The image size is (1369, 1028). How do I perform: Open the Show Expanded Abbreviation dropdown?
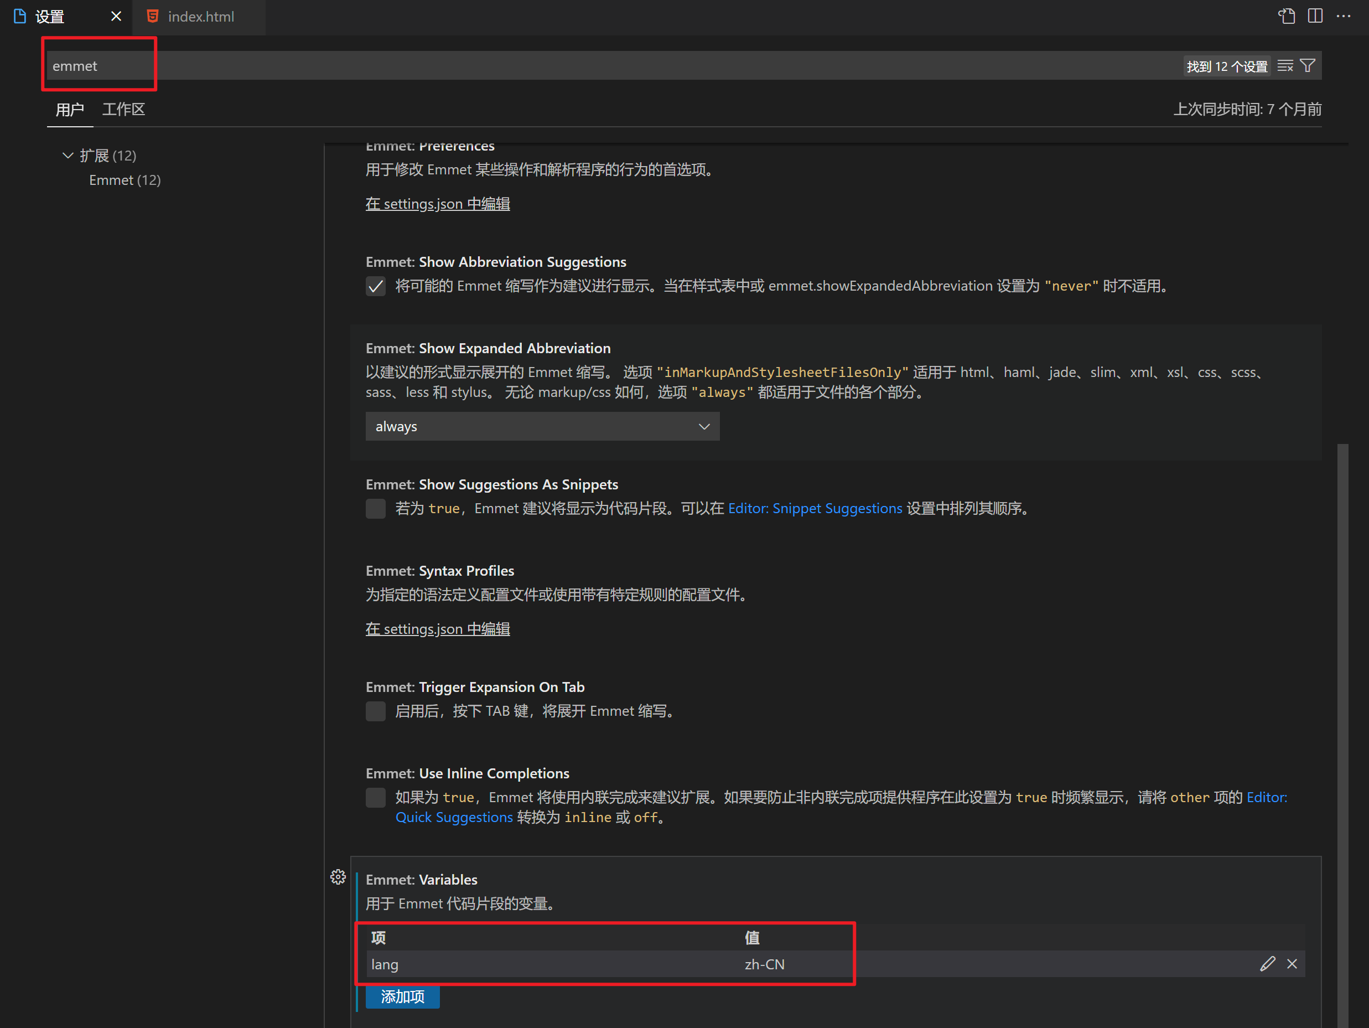(x=542, y=426)
